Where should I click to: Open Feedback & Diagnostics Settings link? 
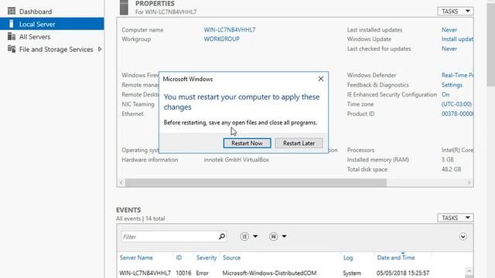[452, 85]
